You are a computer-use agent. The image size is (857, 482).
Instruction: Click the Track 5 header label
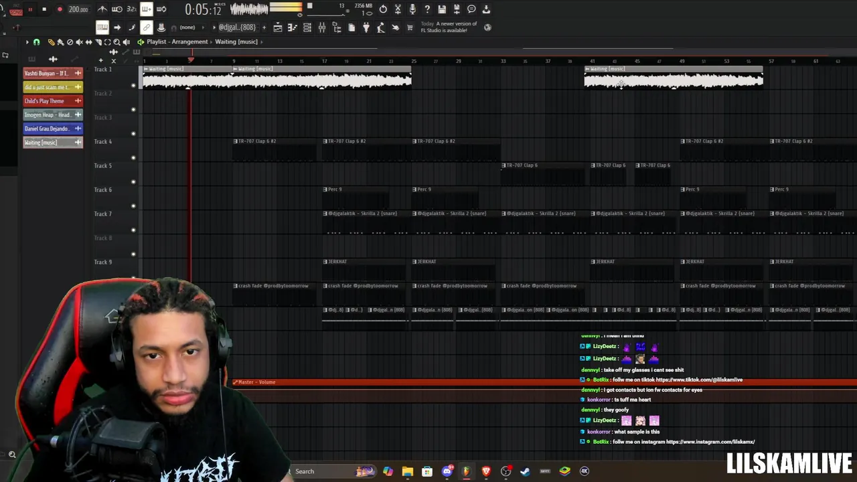pyautogui.click(x=103, y=165)
